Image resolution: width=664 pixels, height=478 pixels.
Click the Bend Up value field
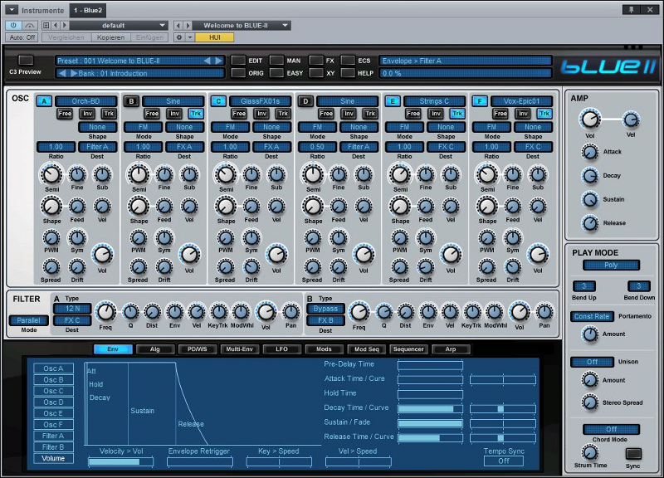[584, 286]
